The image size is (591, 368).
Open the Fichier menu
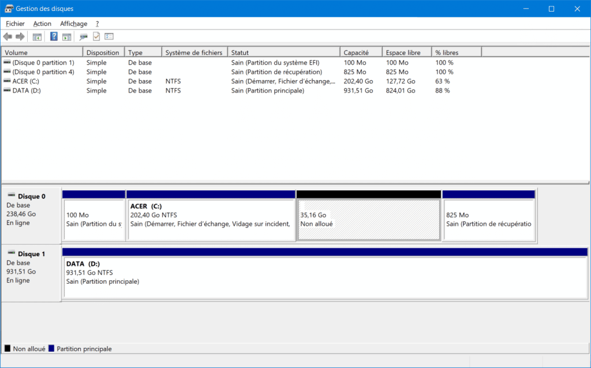point(16,24)
